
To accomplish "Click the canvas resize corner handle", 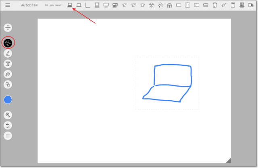I will [x=228, y=160].
